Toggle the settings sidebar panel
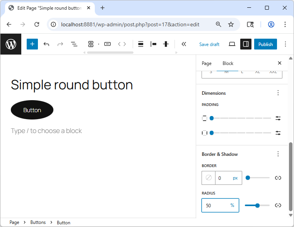Image resolution: width=294 pixels, height=227 pixels. [x=246, y=44]
